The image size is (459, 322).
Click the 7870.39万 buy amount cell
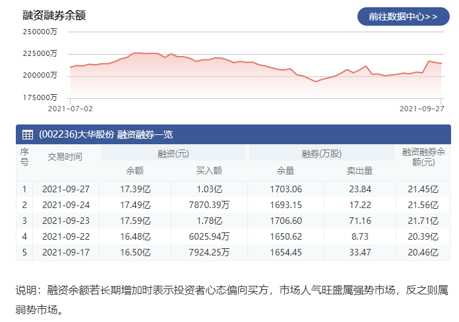pos(209,205)
